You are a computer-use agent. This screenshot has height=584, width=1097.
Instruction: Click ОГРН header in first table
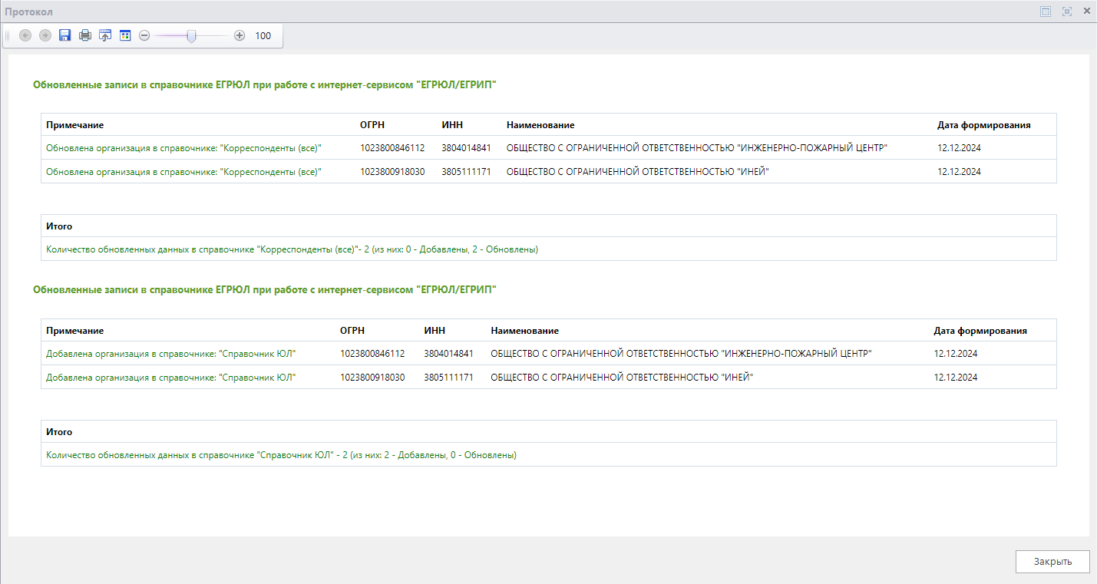(373, 125)
